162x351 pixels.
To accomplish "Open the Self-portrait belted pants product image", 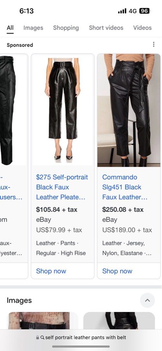I will coord(63,110).
